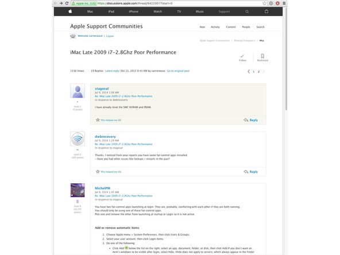Click the red Opera-style extension icon
340x255 pixels.
click(x=277, y=3)
